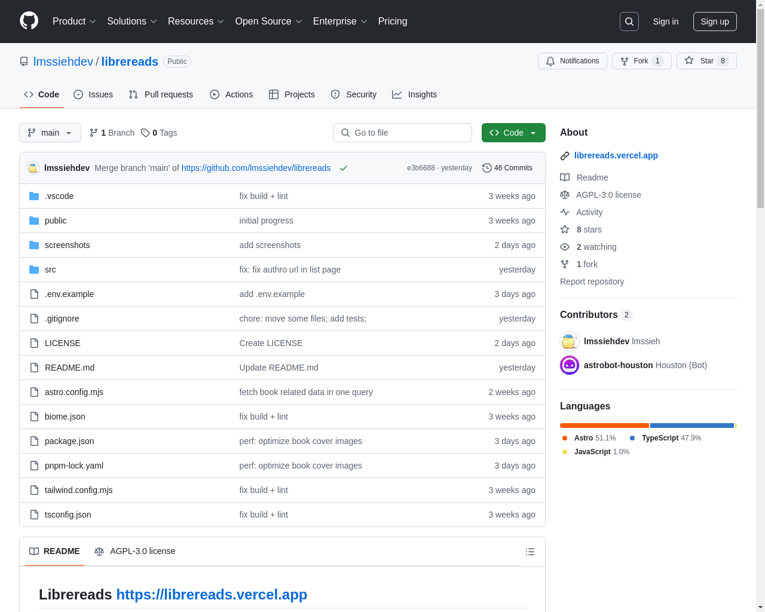Click the star icon beside 8 stars
This screenshot has height=612, width=765.
565,229
